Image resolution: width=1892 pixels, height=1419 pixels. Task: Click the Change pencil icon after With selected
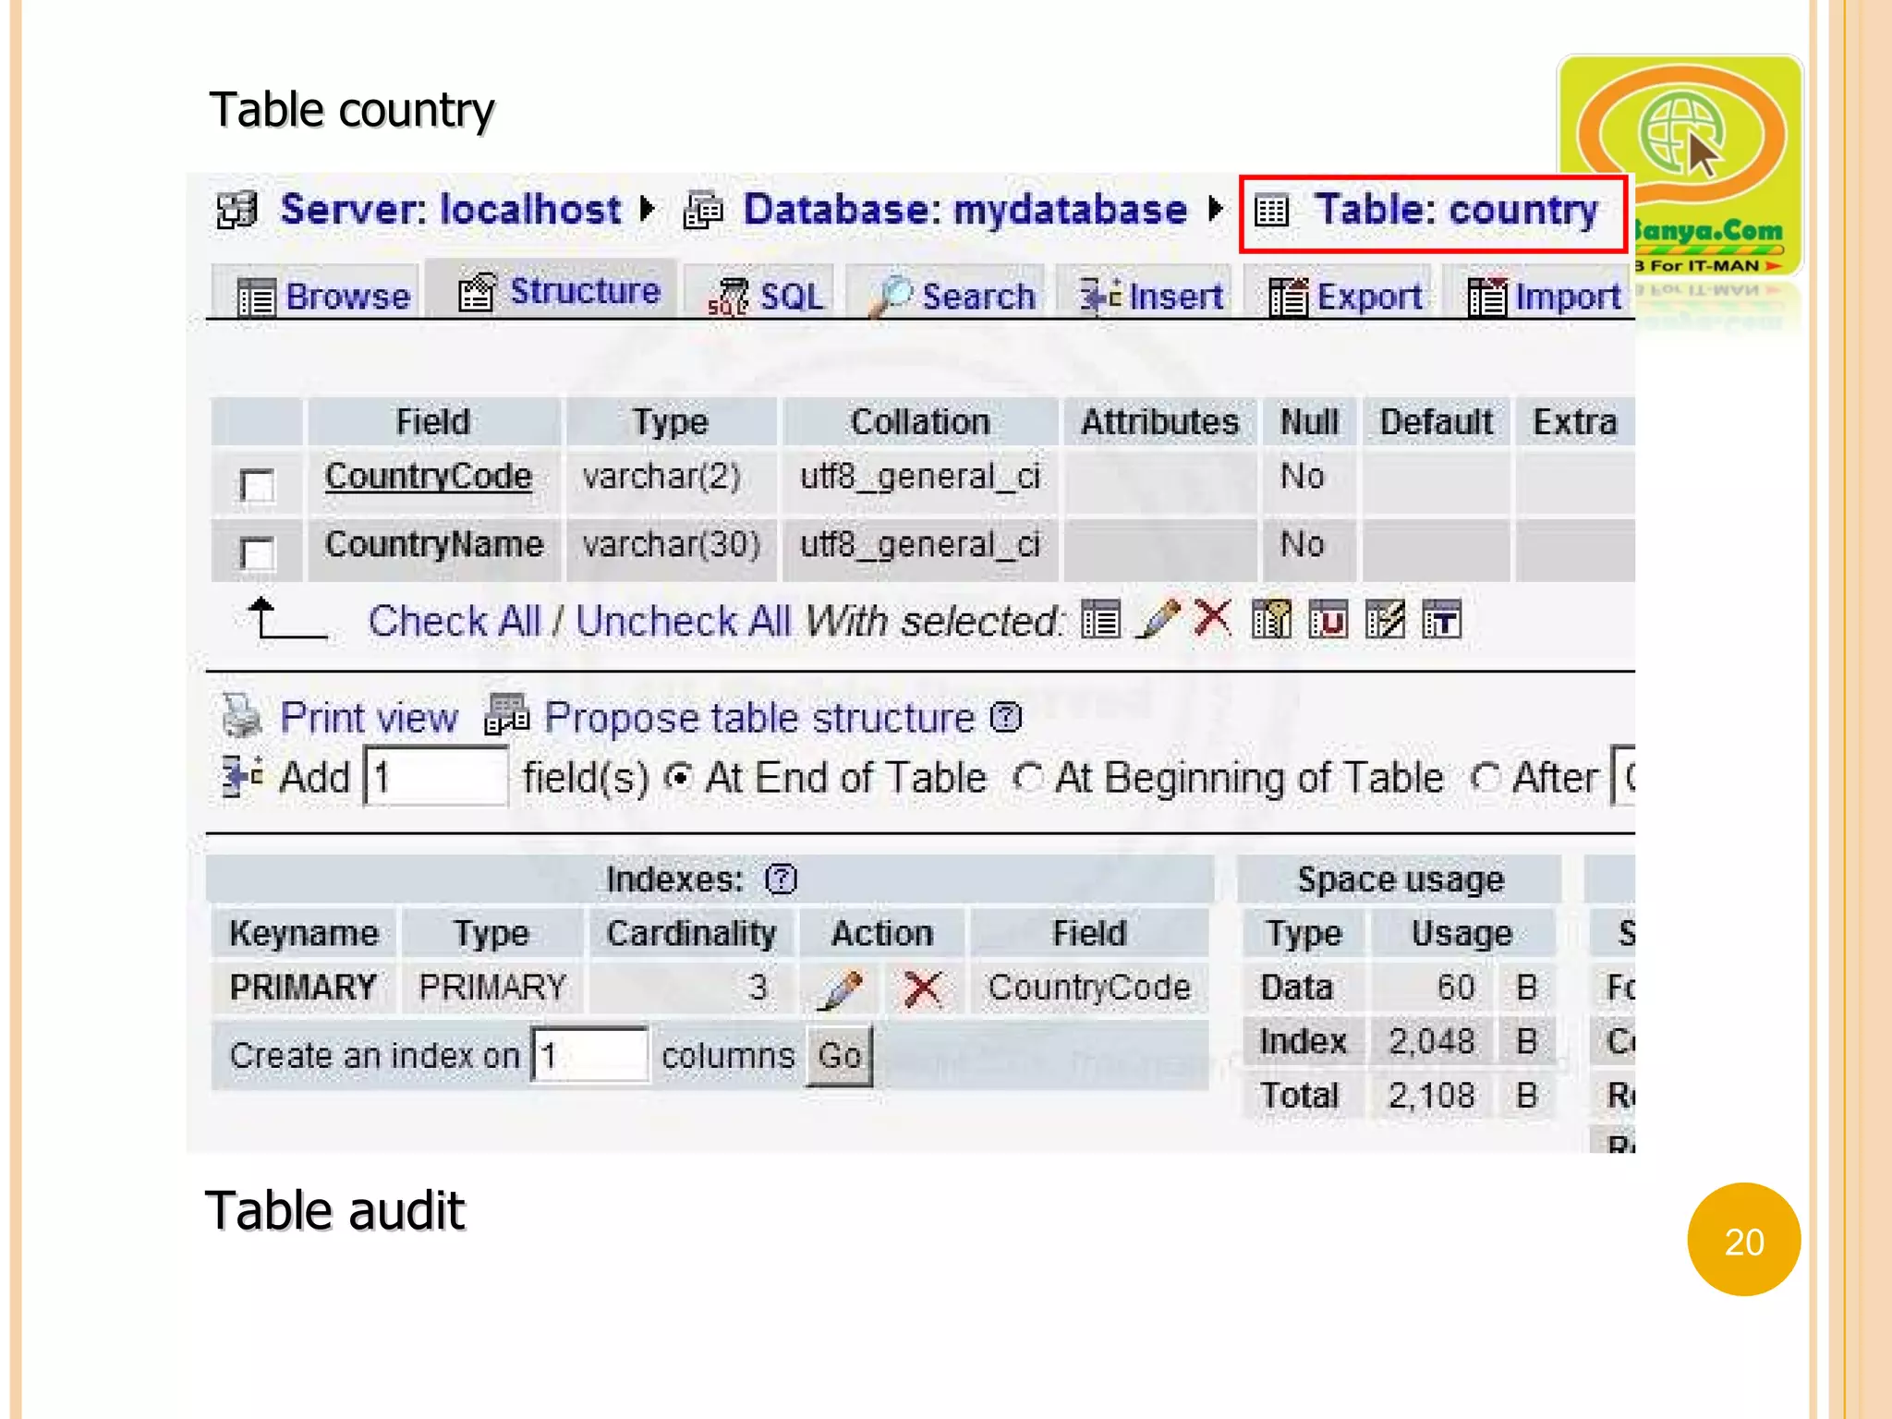[x=1158, y=619]
